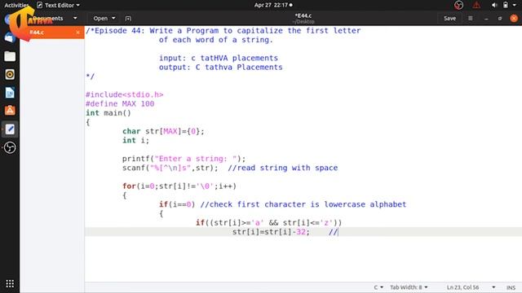Click the 'int i;' declaration line
The width and height of the screenshot is (522, 293).
(135, 141)
